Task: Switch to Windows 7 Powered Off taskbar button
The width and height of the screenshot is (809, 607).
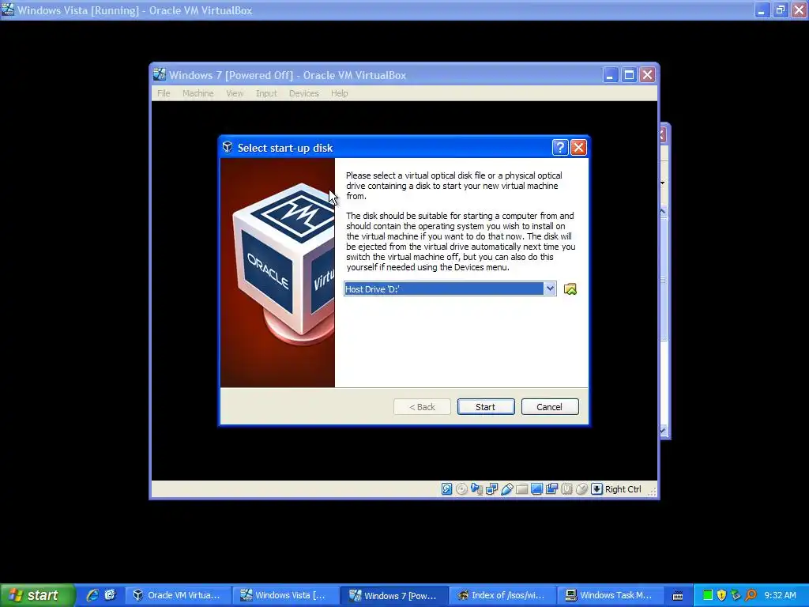Action: click(393, 595)
